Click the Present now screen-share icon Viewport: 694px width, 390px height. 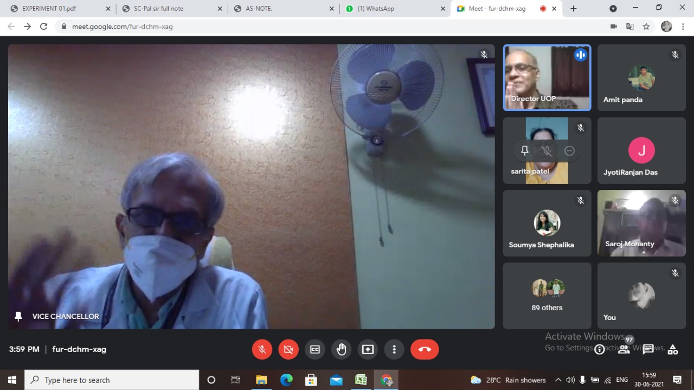pyautogui.click(x=368, y=349)
